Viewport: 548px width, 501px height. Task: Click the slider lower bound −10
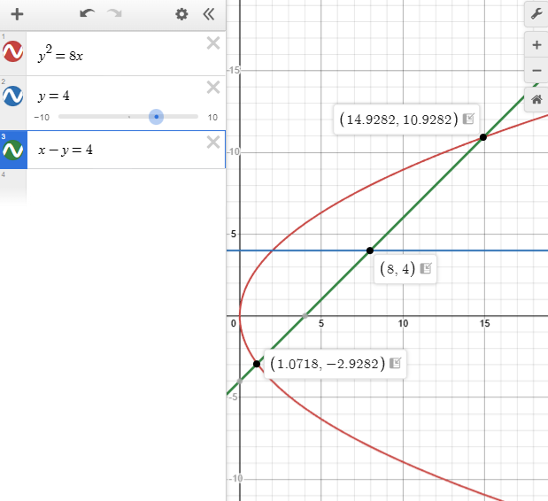pyautogui.click(x=42, y=117)
